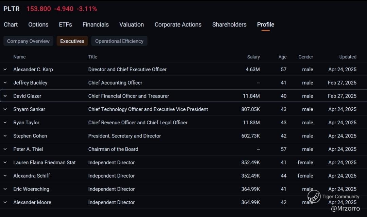Expand Alexandra Schiff row chevron
This screenshot has width=367, height=217.
click(x=5, y=176)
